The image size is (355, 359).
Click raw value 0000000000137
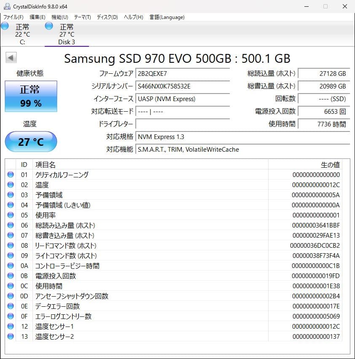coord(316,337)
